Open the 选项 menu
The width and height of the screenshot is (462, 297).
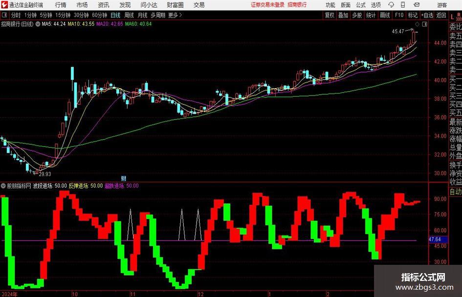tap(375, 5)
